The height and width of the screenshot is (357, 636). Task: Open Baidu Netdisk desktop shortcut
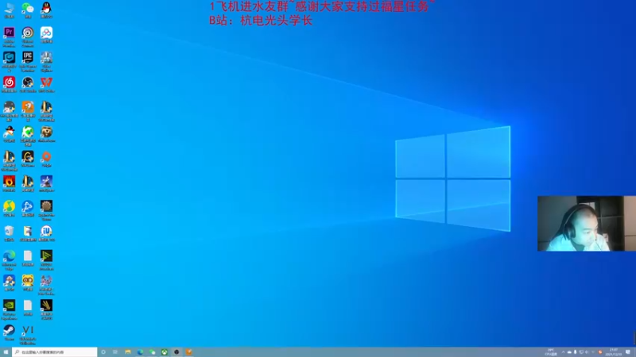[x=46, y=33]
